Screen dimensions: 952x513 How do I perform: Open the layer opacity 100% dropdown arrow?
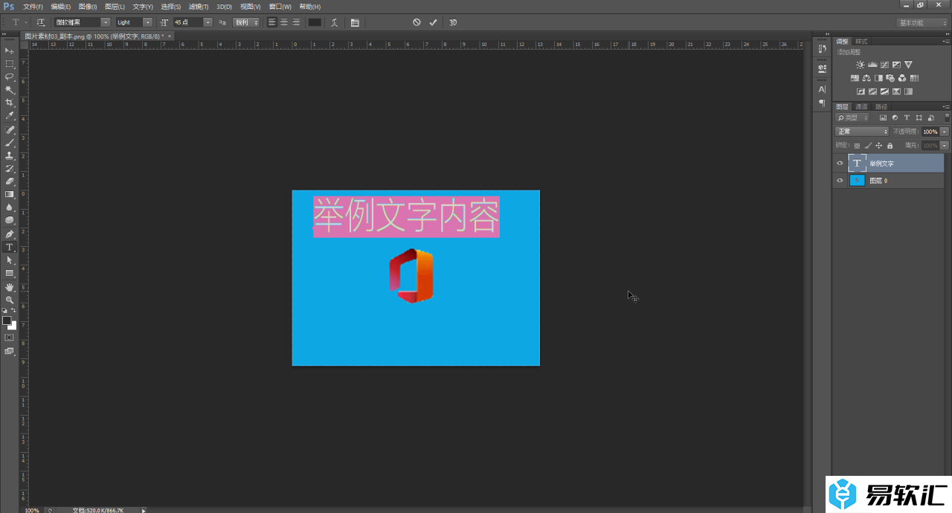click(x=945, y=132)
